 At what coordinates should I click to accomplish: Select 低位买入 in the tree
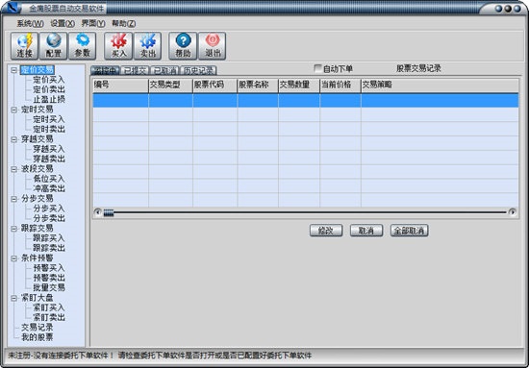pyautogui.click(x=49, y=179)
